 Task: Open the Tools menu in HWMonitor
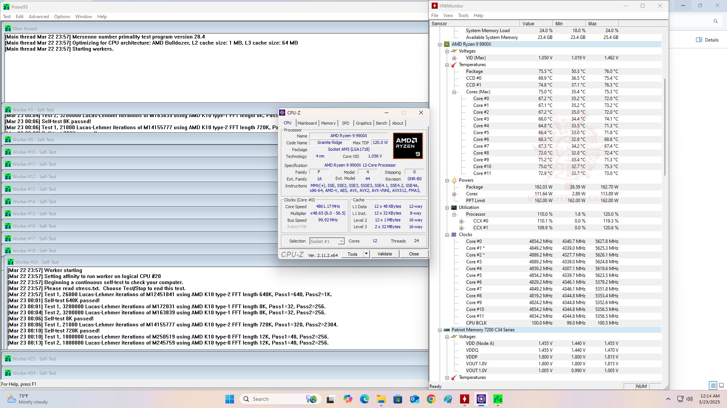(463, 15)
